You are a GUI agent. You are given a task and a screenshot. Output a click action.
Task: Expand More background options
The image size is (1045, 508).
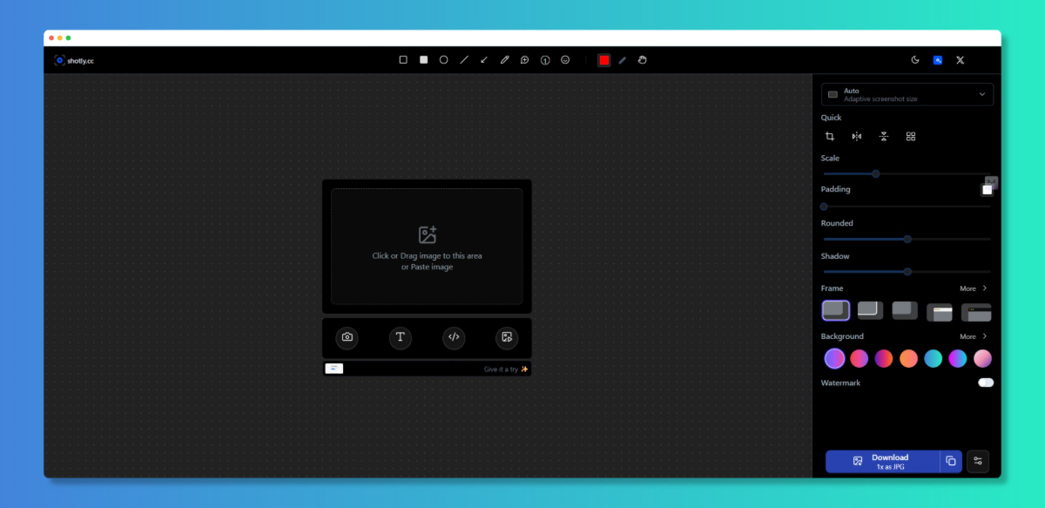[x=973, y=336]
